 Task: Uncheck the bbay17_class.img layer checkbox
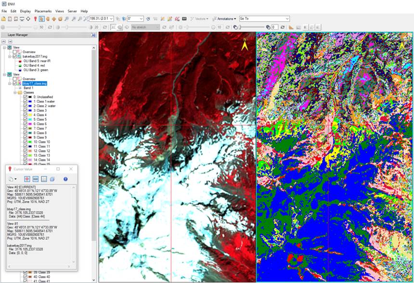(15, 83)
